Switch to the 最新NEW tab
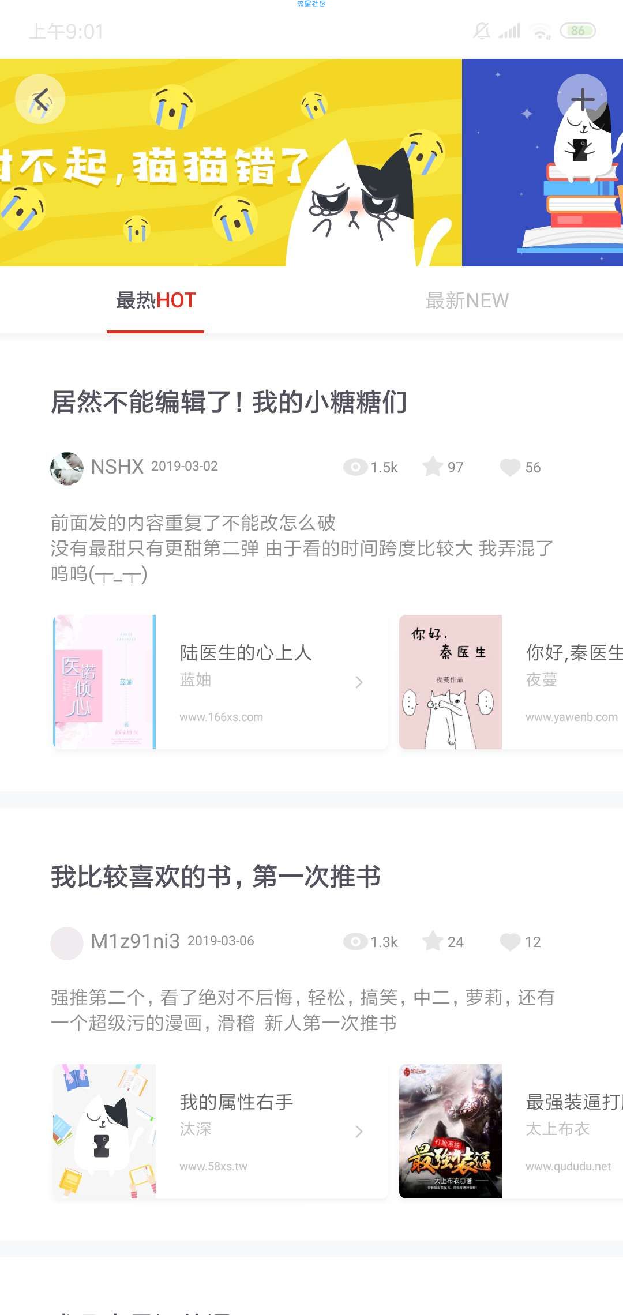The image size is (623, 1315). click(x=467, y=300)
